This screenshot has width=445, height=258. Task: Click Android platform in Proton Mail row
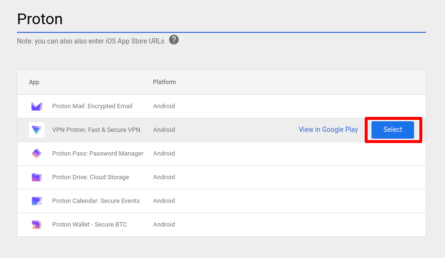(x=164, y=106)
